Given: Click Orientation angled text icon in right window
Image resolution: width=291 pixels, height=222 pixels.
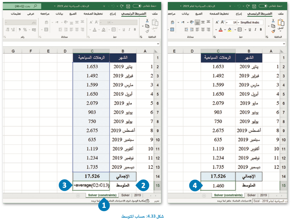Looking at the screenshot, I should [x=192, y=22].
